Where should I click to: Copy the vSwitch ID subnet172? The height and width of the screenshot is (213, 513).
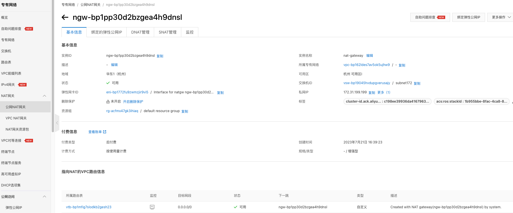click(x=417, y=83)
